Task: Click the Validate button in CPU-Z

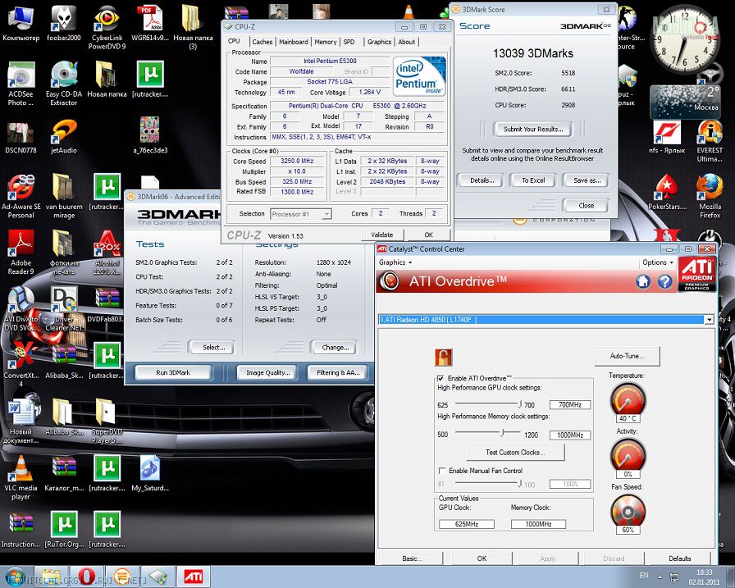Action: click(382, 235)
